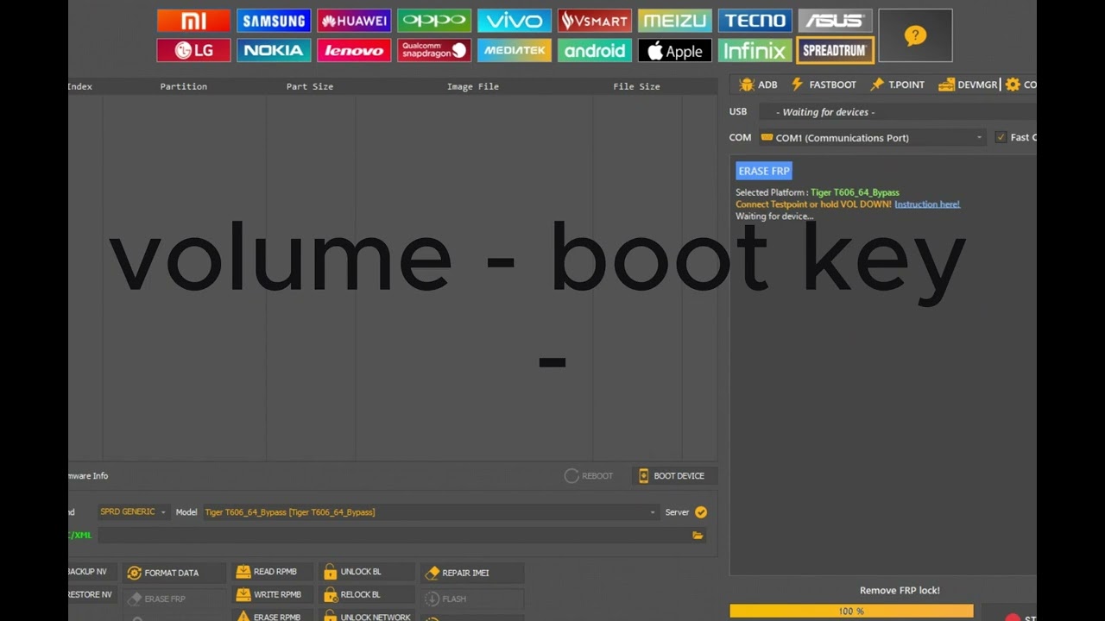1105x621 pixels.
Task: Click the settings gear icon in toolbar
Action: (x=1013, y=85)
